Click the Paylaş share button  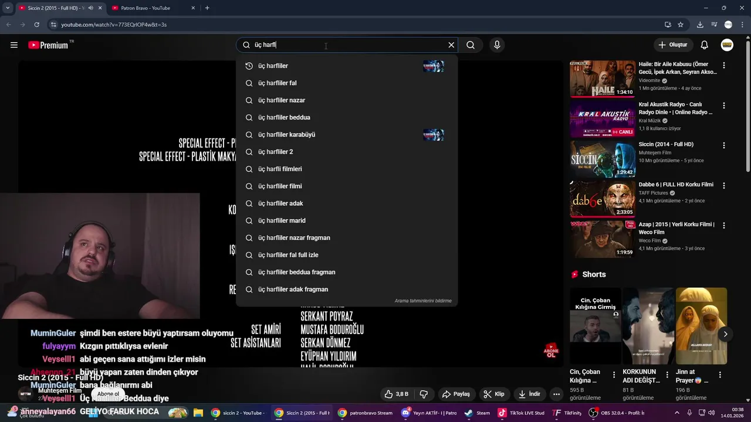456,394
